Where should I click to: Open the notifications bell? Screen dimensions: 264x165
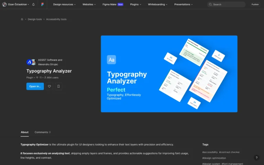click(x=33, y=4)
